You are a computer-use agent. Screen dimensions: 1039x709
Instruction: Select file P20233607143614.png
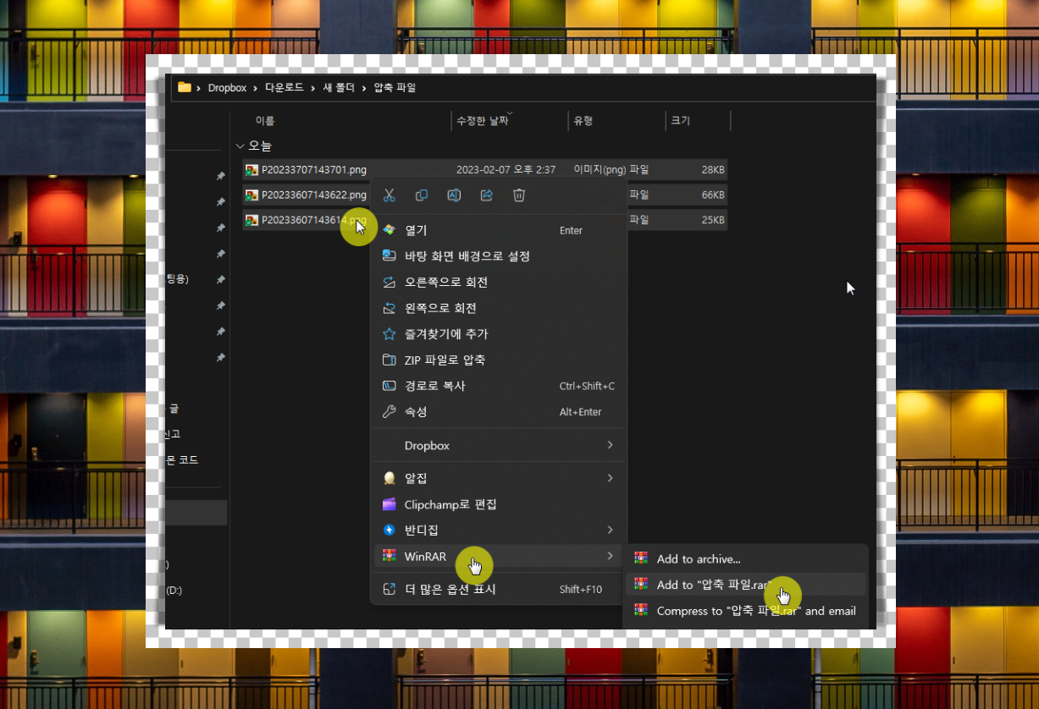tap(314, 220)
